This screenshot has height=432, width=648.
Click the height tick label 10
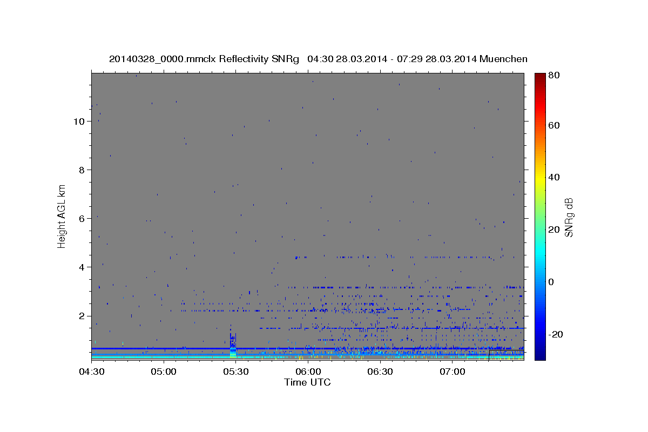(79, 122)
